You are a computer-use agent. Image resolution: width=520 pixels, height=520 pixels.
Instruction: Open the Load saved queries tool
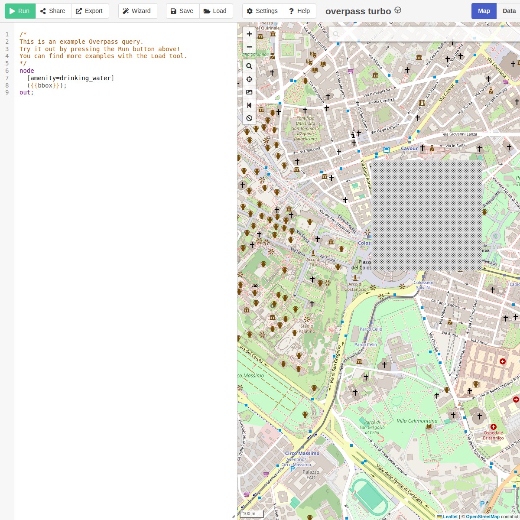215,11
